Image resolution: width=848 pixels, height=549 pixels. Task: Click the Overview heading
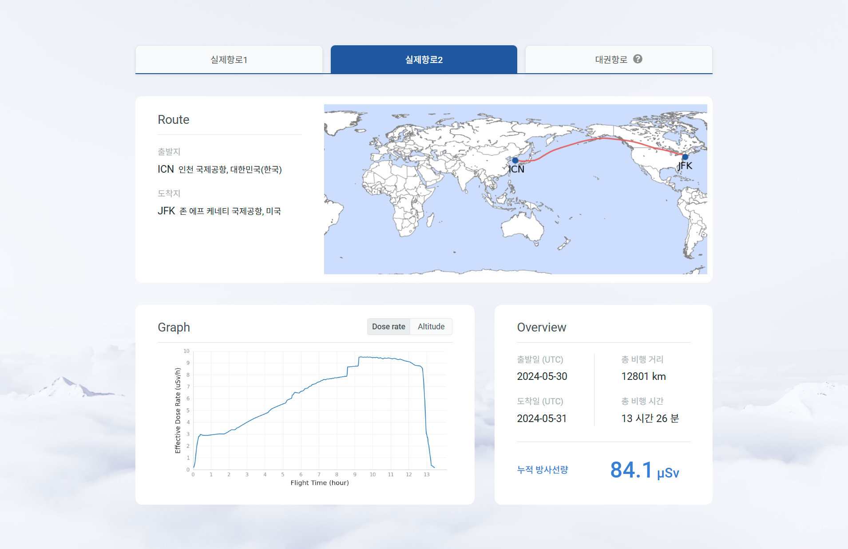tap(542, 328)
